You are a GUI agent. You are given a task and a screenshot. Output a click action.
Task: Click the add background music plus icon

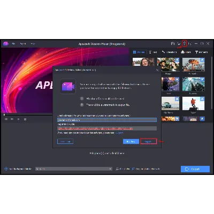tap(6, 169)
